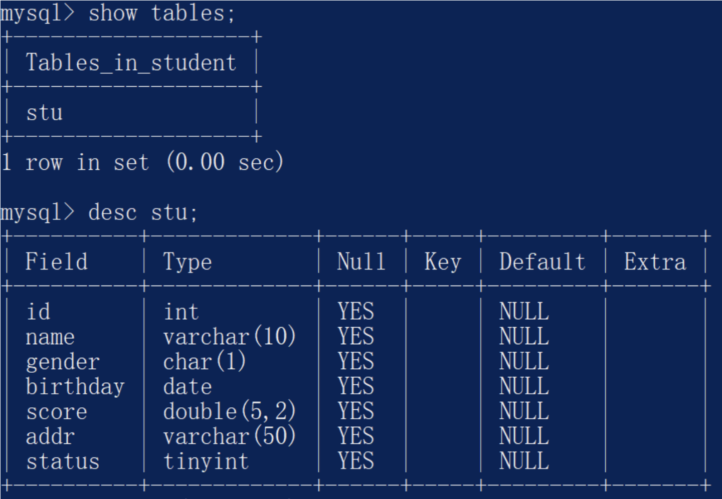Select the 'gender' field name
Screen dimensions: 722x499
click(x=63, y=362)
